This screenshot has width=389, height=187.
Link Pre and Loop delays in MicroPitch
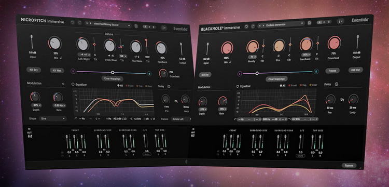(176, 101)
